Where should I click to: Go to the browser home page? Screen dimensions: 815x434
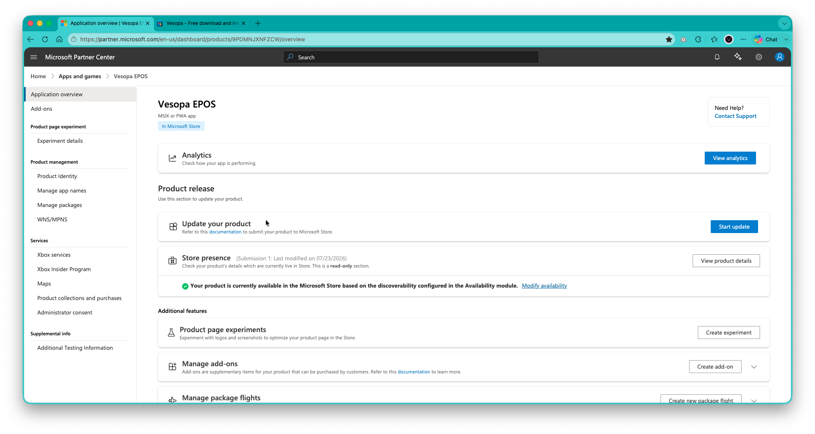(59, 39)
